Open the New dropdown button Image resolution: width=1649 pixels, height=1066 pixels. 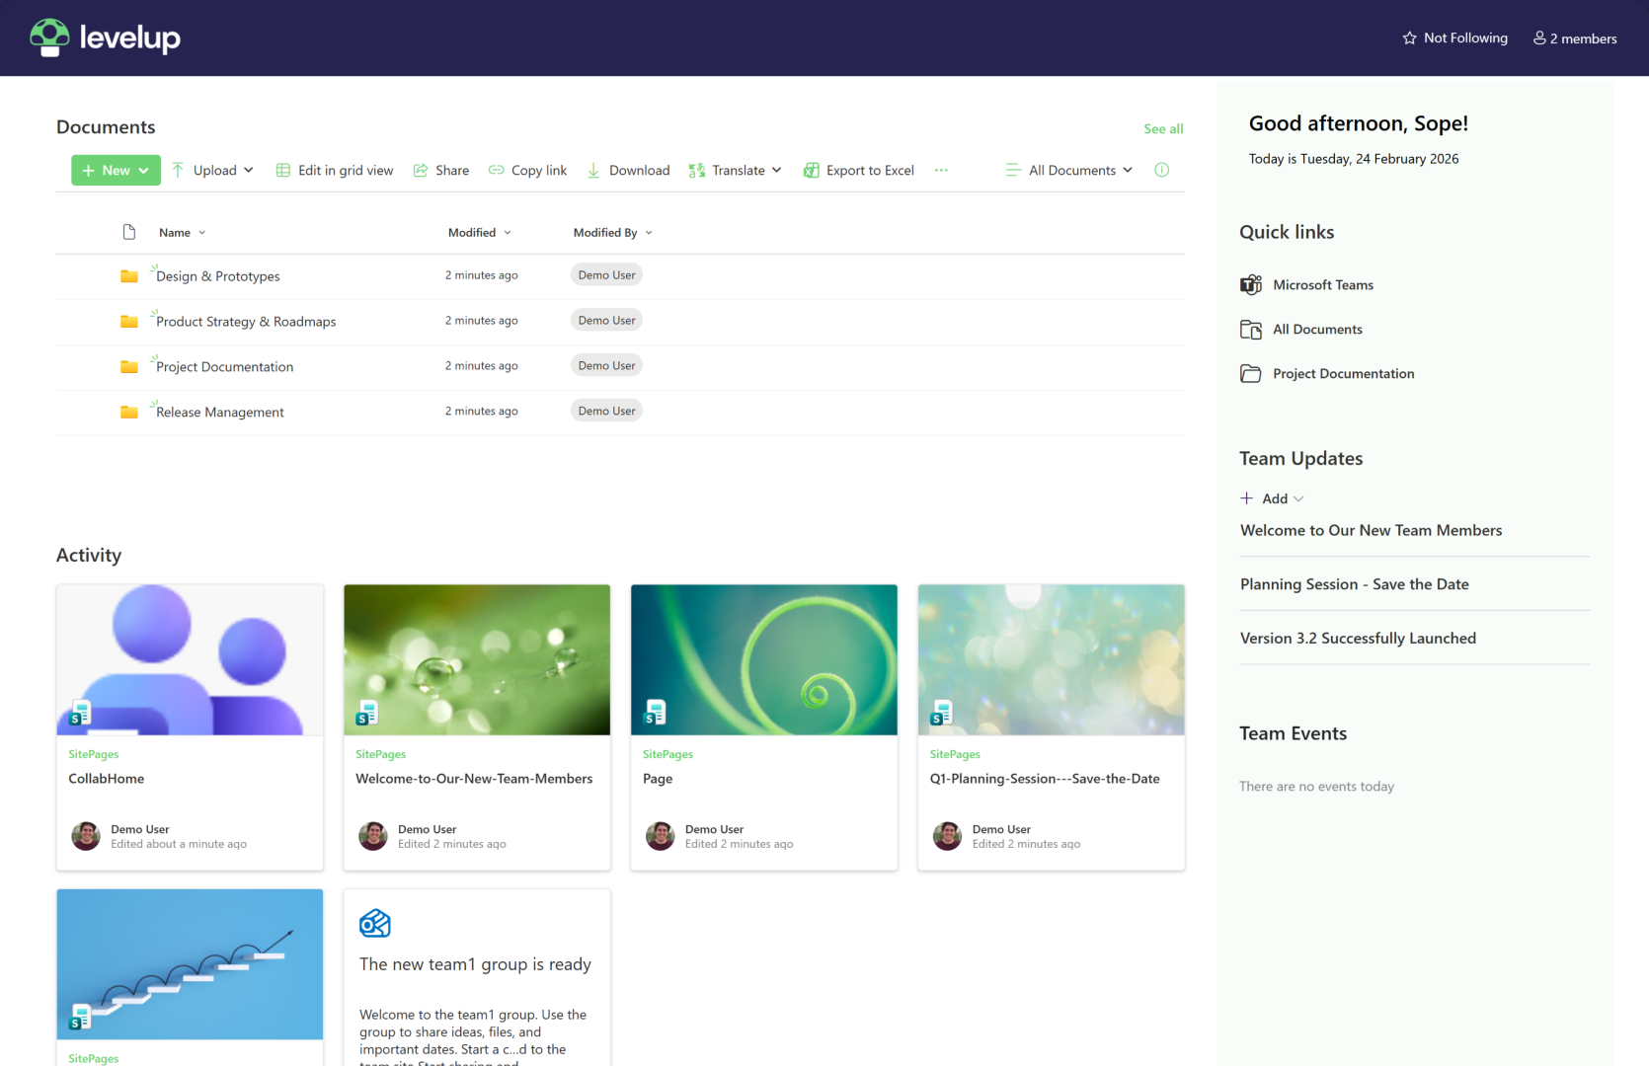pos(116,170)
